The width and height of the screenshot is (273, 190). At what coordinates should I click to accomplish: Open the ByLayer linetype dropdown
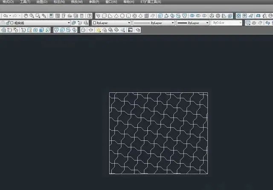pyautogui.click(x=173, y=23)
